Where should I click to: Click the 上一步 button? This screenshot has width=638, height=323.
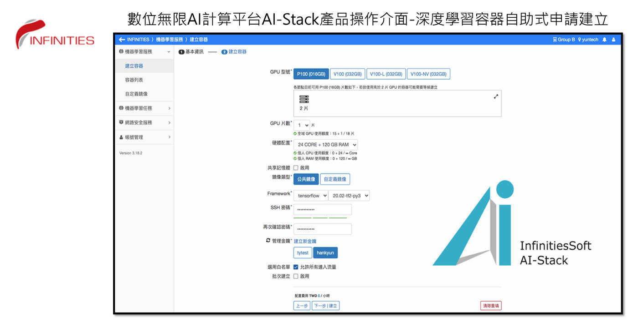tap(302, 306)
